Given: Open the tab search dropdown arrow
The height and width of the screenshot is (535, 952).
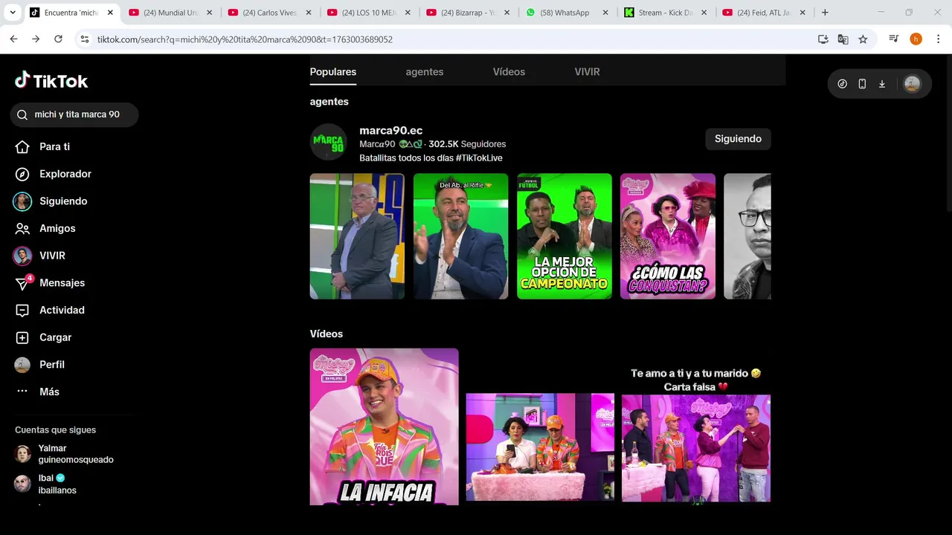Looking at the screenshot, I should point(13,13).
